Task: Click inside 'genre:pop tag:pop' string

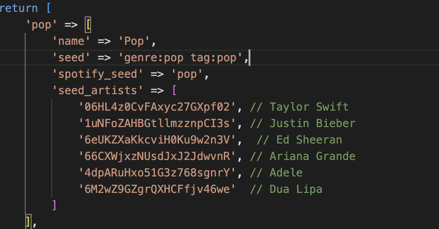Action: tap(180, 58)
